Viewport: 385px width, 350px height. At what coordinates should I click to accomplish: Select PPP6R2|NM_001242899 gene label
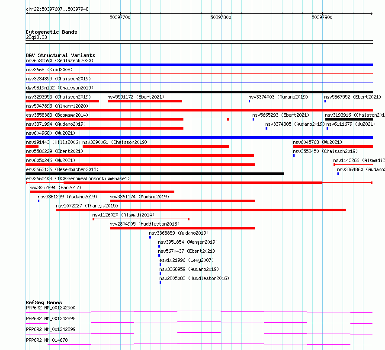click(51, 329)
